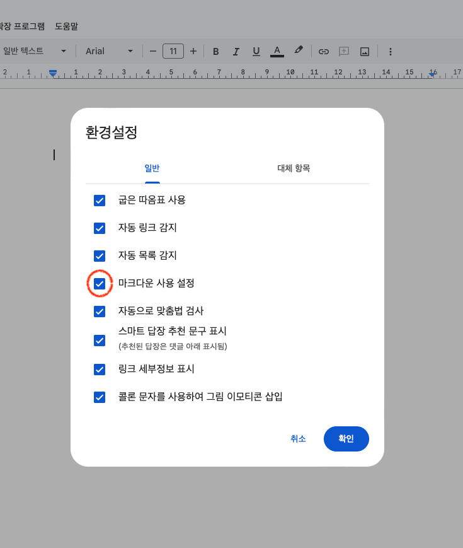
Task: Click the insert link icon
Action: pyautogui.click(x=324, y=51)
